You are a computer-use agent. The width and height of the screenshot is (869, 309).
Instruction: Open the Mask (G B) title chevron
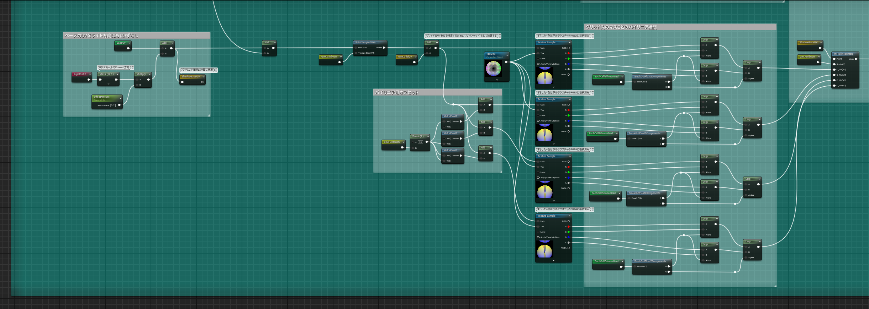(x=117, y=74)
